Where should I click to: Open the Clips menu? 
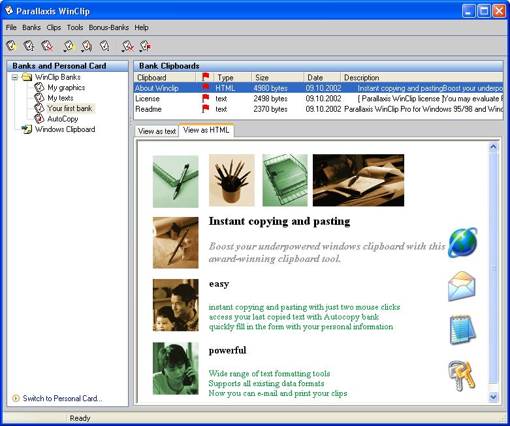click(x=54, y=27)
